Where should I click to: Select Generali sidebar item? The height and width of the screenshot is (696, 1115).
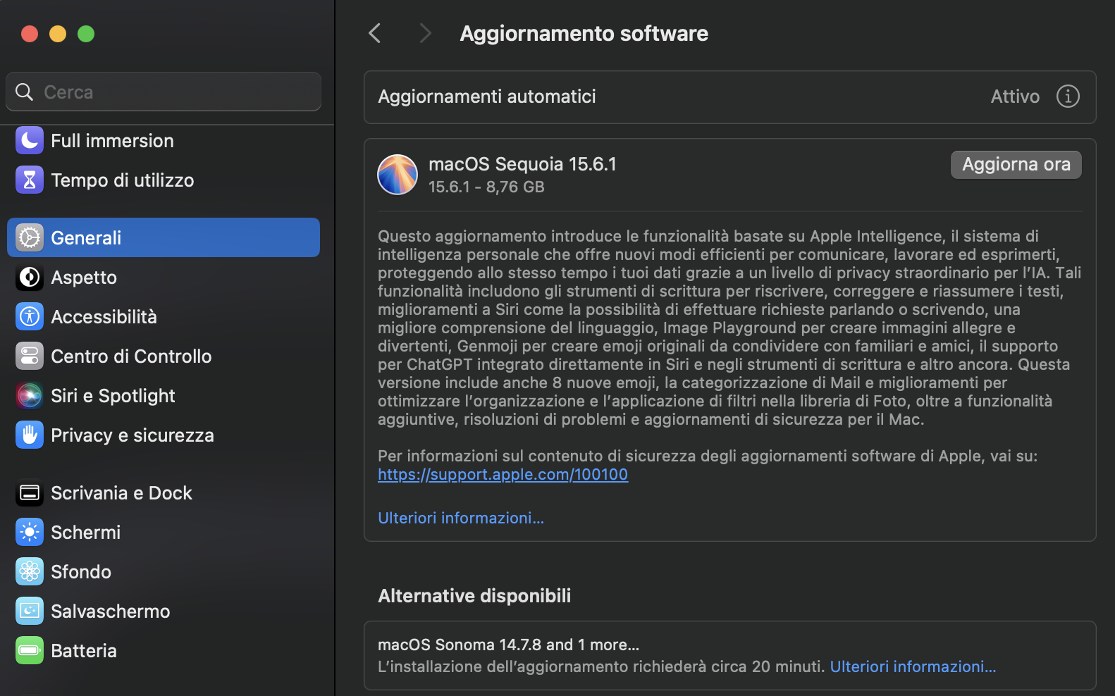click(164, 238)
